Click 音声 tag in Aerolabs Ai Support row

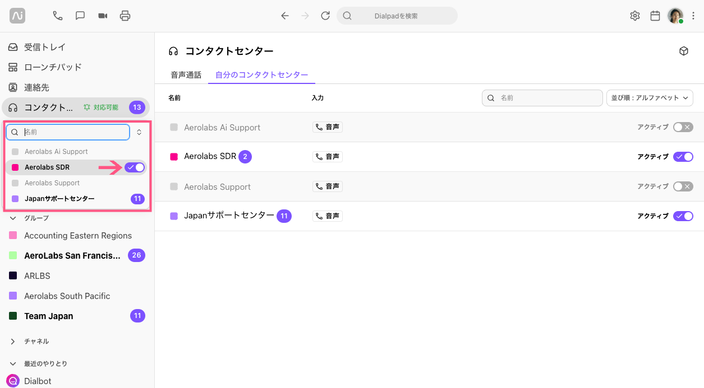[x=328, y=127]
